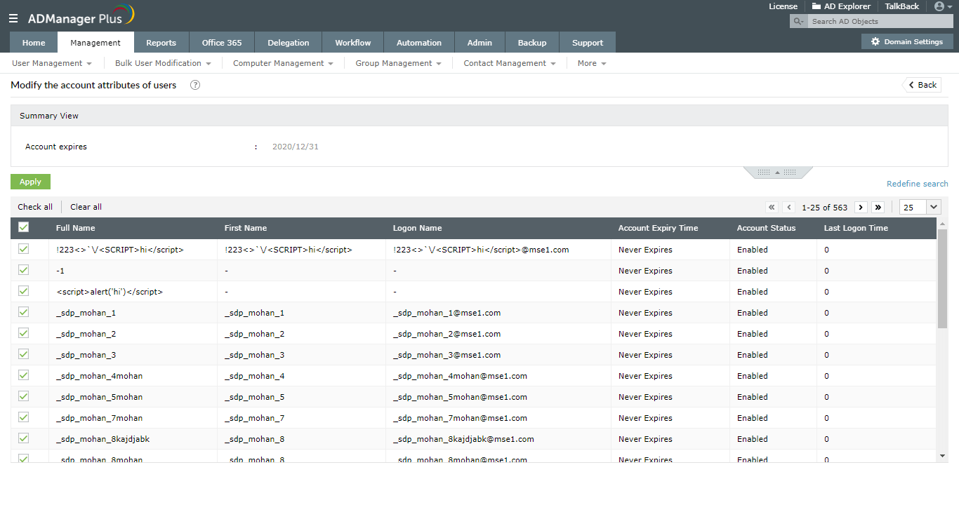Image resolution: width=959 pixels, height=512 pixels.
Task: Click the help question mark icon
Action: (194, 85)
